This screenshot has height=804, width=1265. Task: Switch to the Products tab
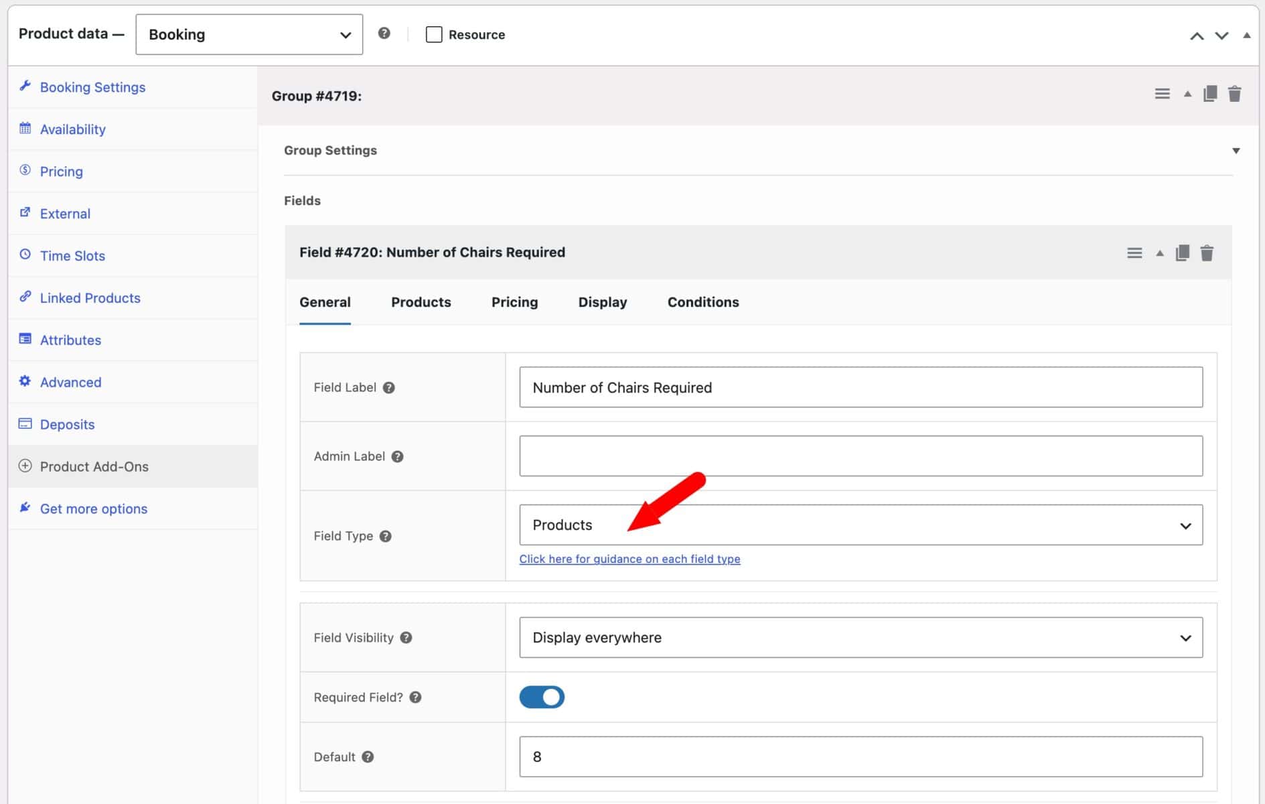pos(421,302)
